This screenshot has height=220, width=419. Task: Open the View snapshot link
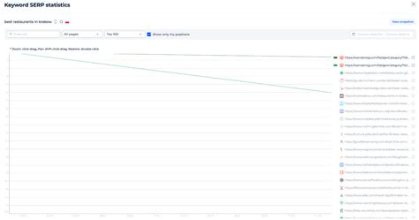pyautogui.click(x=403, y=22)
